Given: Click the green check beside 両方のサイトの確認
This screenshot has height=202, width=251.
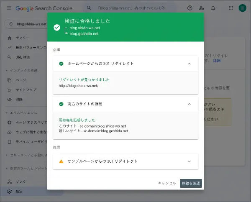Looking at the screenshot, I should pos(61,104).
